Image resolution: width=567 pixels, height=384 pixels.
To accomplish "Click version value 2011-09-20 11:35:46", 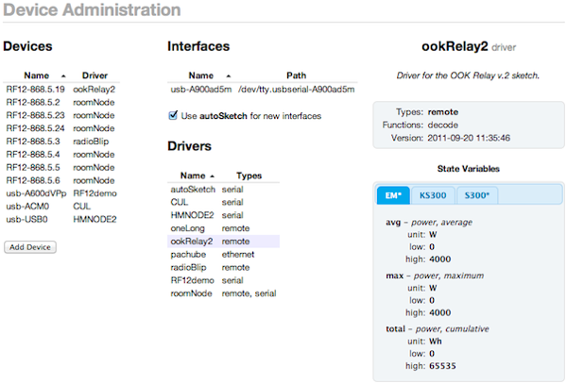I will point(469,138).
